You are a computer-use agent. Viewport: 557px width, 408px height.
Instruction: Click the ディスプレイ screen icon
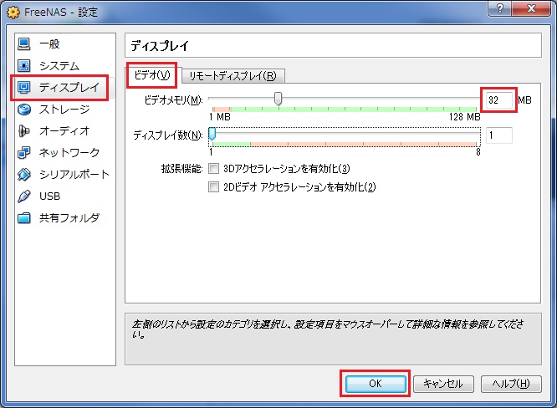coord(24,87)
